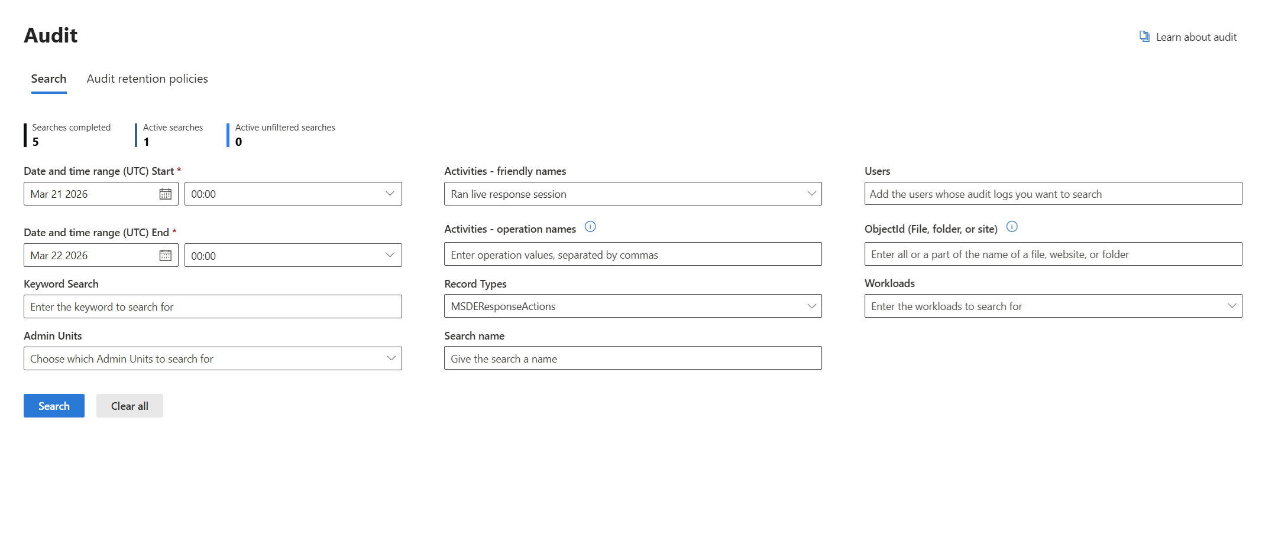1275x548 pixels.
Task: Click the Learn about audit document icon
Action: pyautogui.click(x=1144, y=37)
